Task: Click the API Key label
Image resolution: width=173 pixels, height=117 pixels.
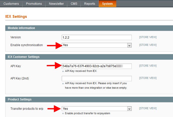Action: pyautogui.click(x=15, y=66)
